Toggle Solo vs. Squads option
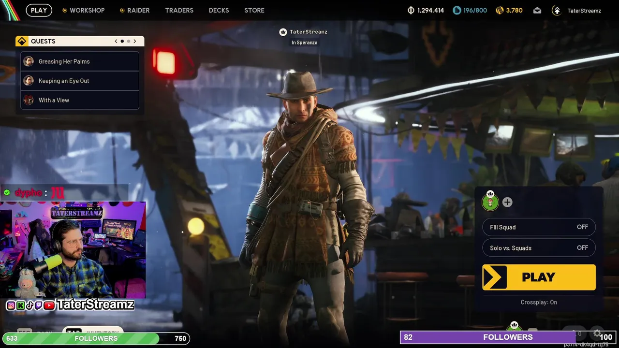The image size is (619, 348). click(x=539, y=248)
